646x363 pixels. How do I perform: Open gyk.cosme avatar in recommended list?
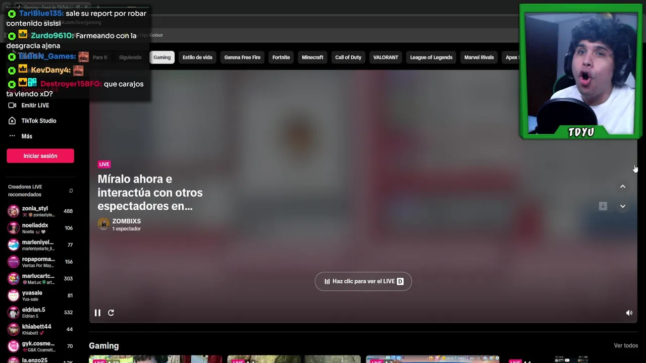pyautogui.click(x=14, y=346)
